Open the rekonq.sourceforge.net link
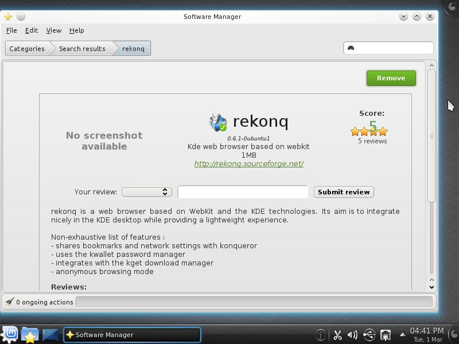The image size is (459, 344). pyautogui.click(x=249, y=163)
